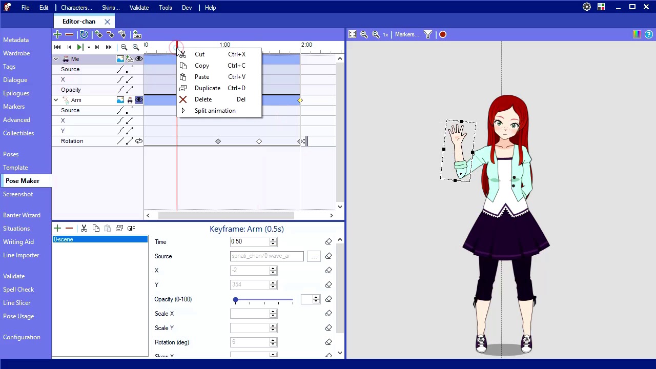
Task: Select the 0-scene pose in list
Action: pos(100,239)
